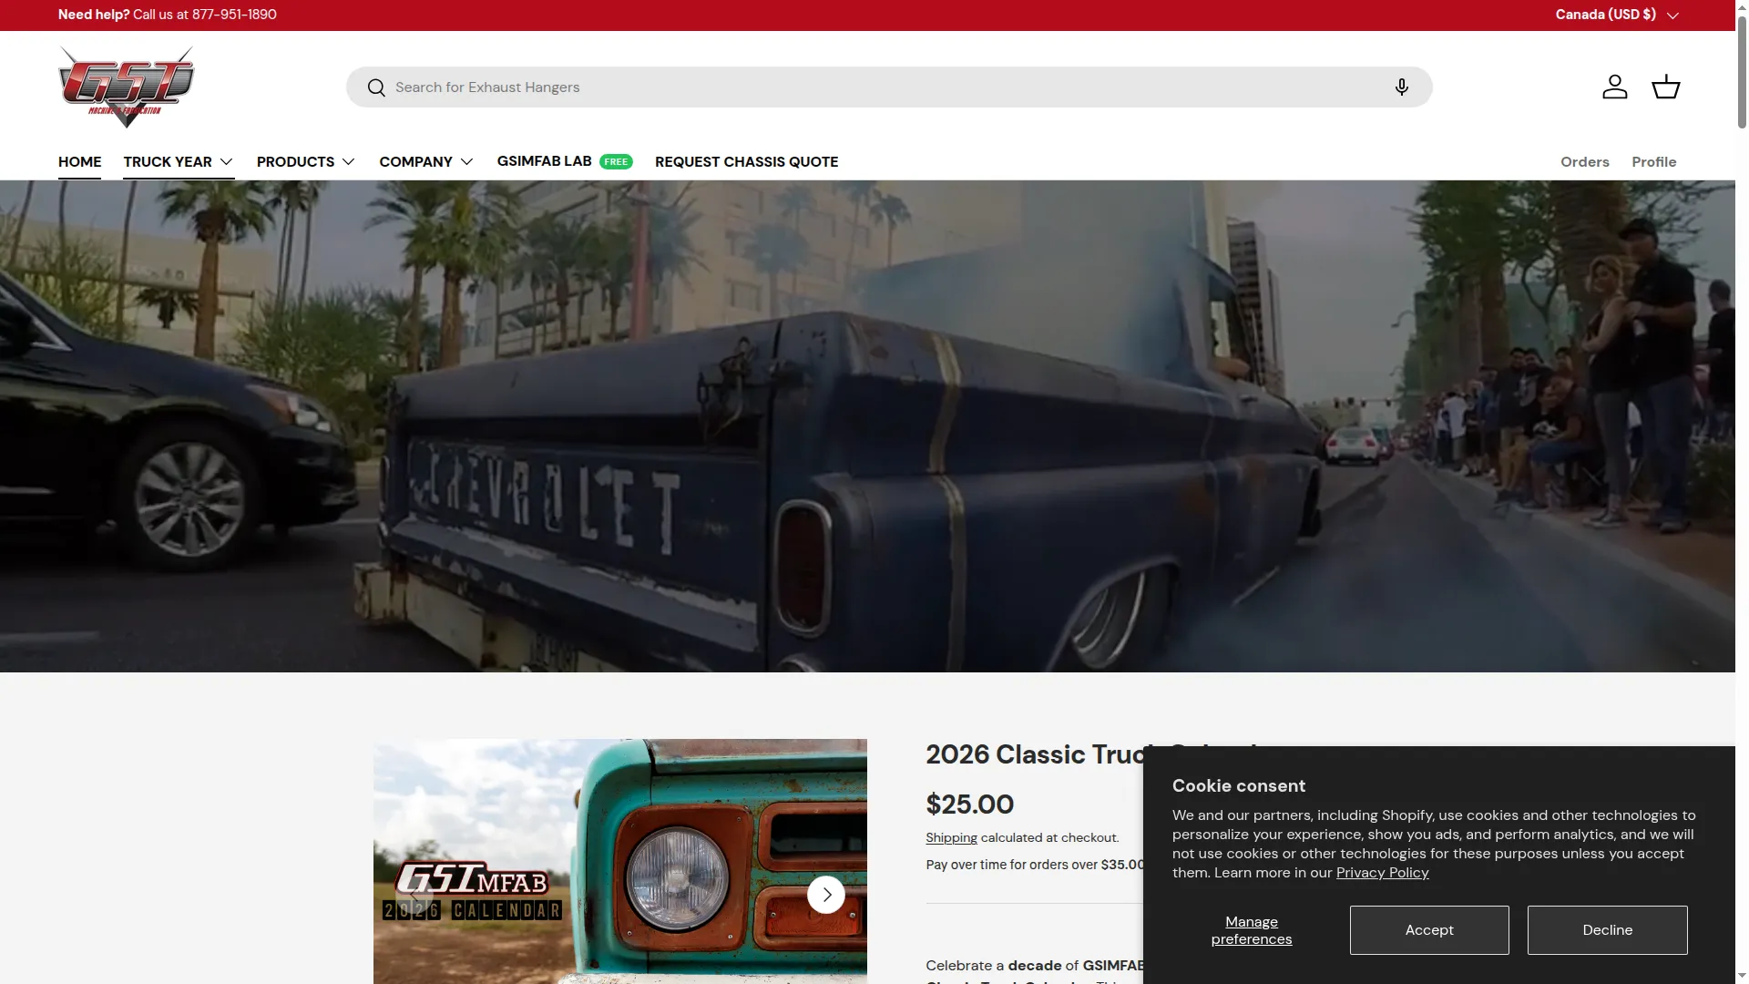Open the 2026 calendar product image

(x=620, y=861)
